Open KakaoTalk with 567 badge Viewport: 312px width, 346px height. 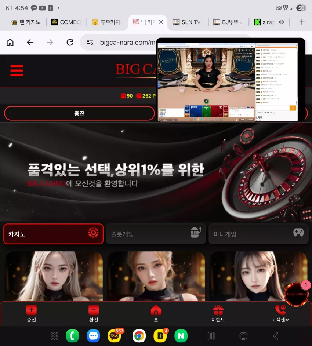coord(115,336)
